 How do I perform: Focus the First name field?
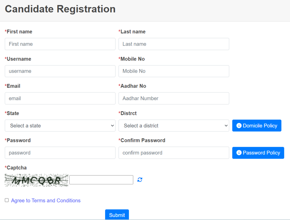pyautogui.click(x=60, y=44)
